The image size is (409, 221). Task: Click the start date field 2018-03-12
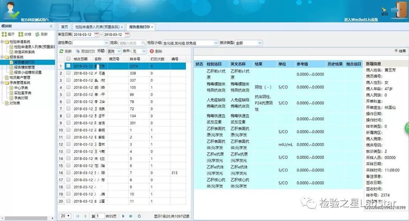pos(83,34)
